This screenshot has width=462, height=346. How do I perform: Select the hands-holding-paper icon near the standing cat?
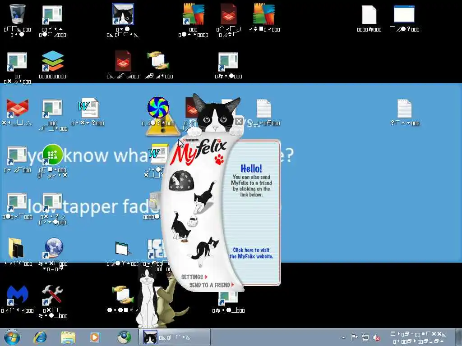[x=123, y=295]
